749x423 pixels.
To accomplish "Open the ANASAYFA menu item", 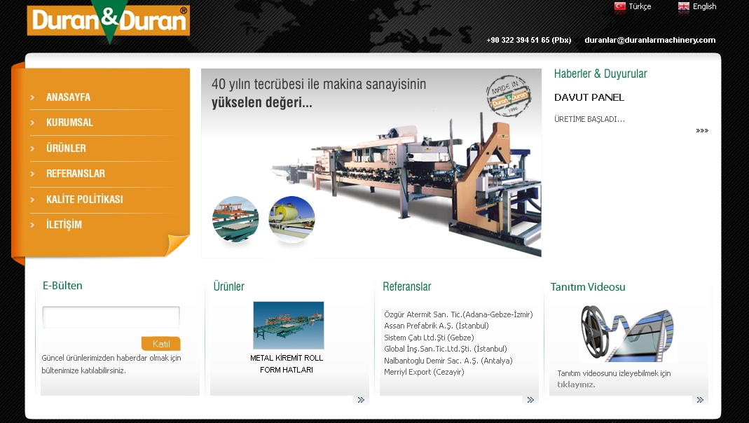I will click(68, 97).
